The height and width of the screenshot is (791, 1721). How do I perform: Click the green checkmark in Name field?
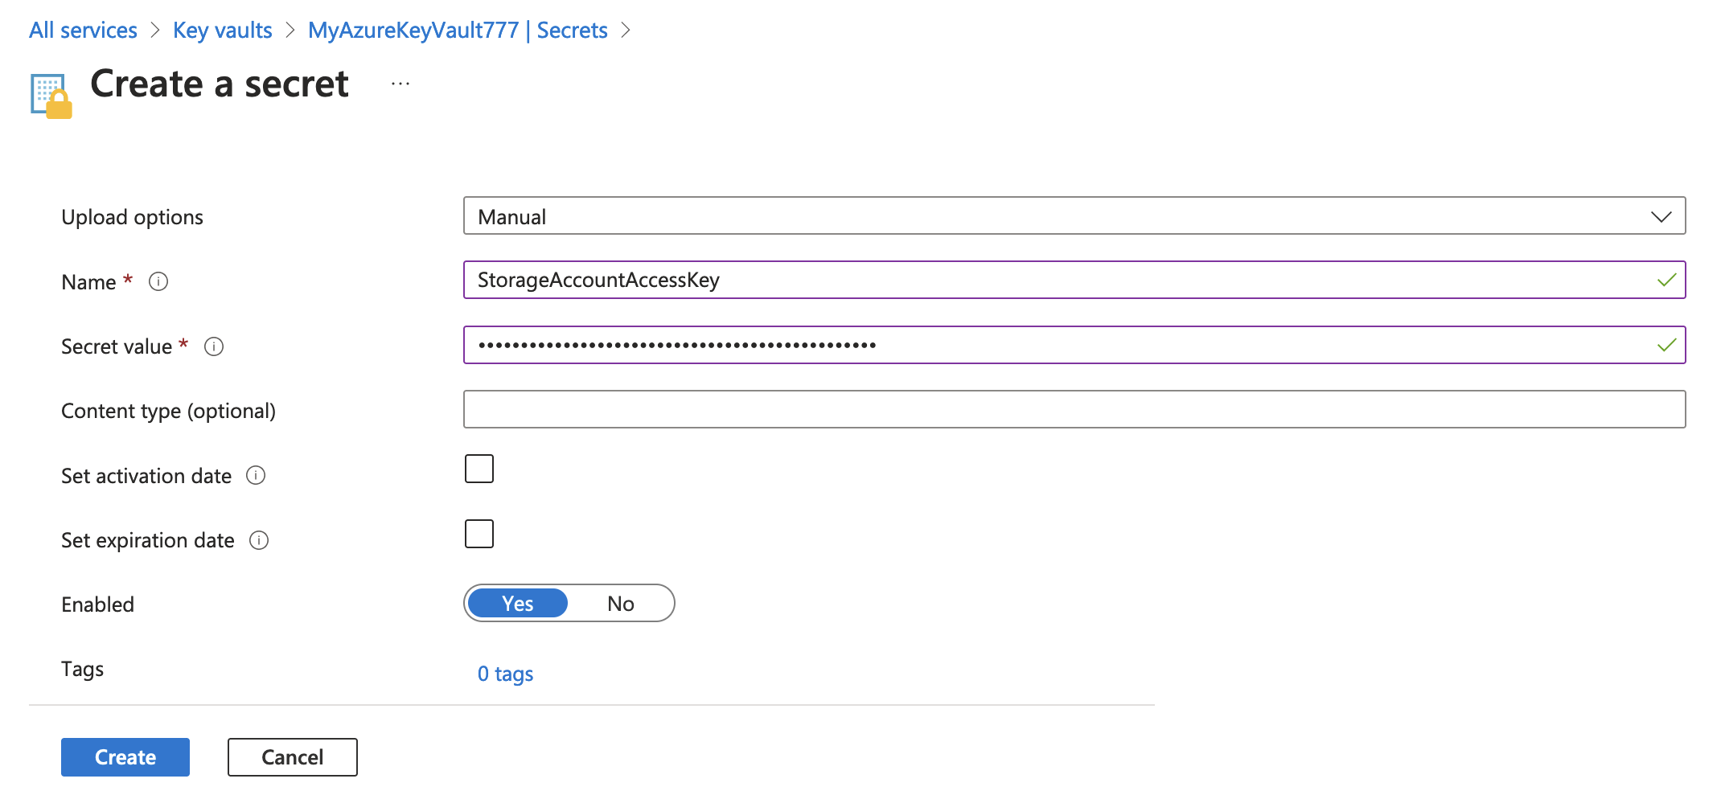click(1667, 280)
